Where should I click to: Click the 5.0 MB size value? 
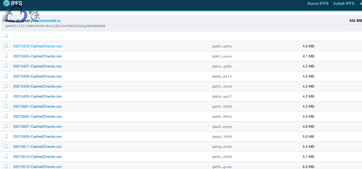tap(308, 136)
